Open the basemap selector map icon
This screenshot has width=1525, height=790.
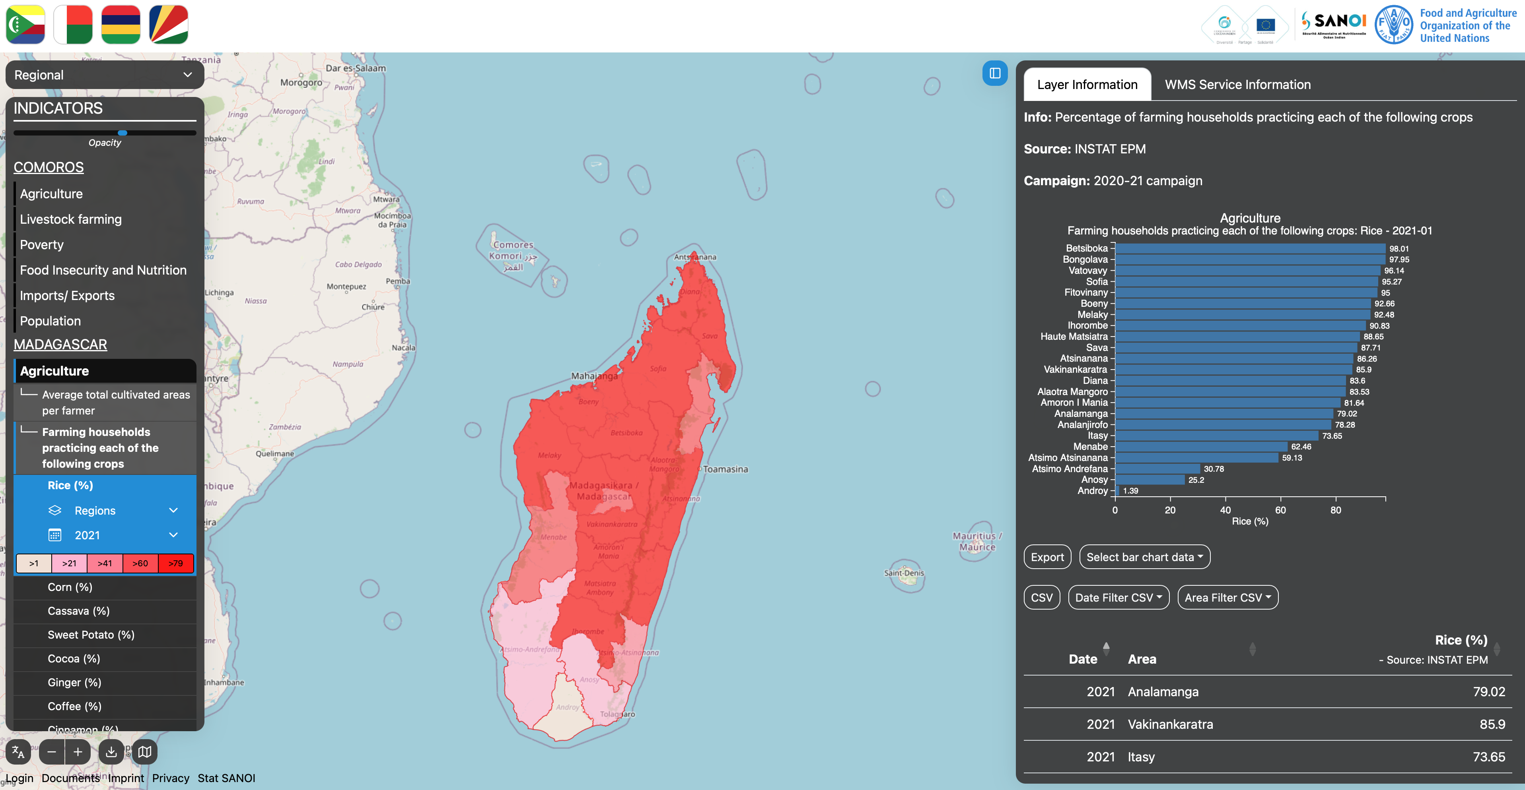coord(144,752)
